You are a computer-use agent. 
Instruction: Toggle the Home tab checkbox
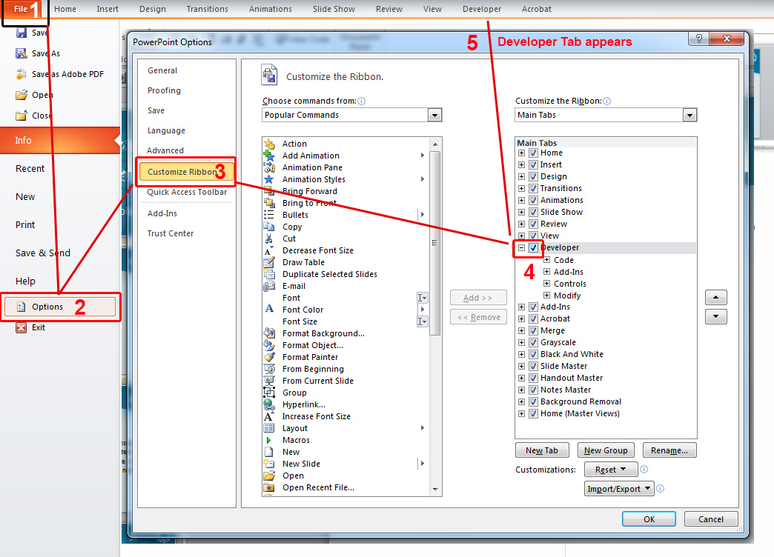click(533, 153)
